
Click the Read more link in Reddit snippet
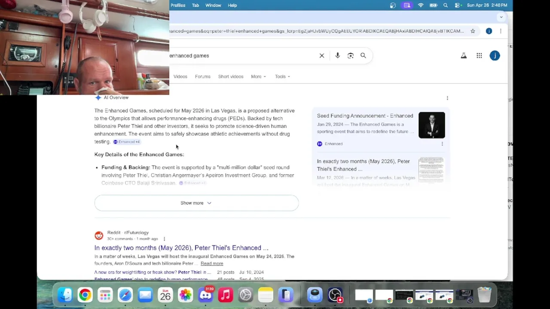click(x=212, y=264)
